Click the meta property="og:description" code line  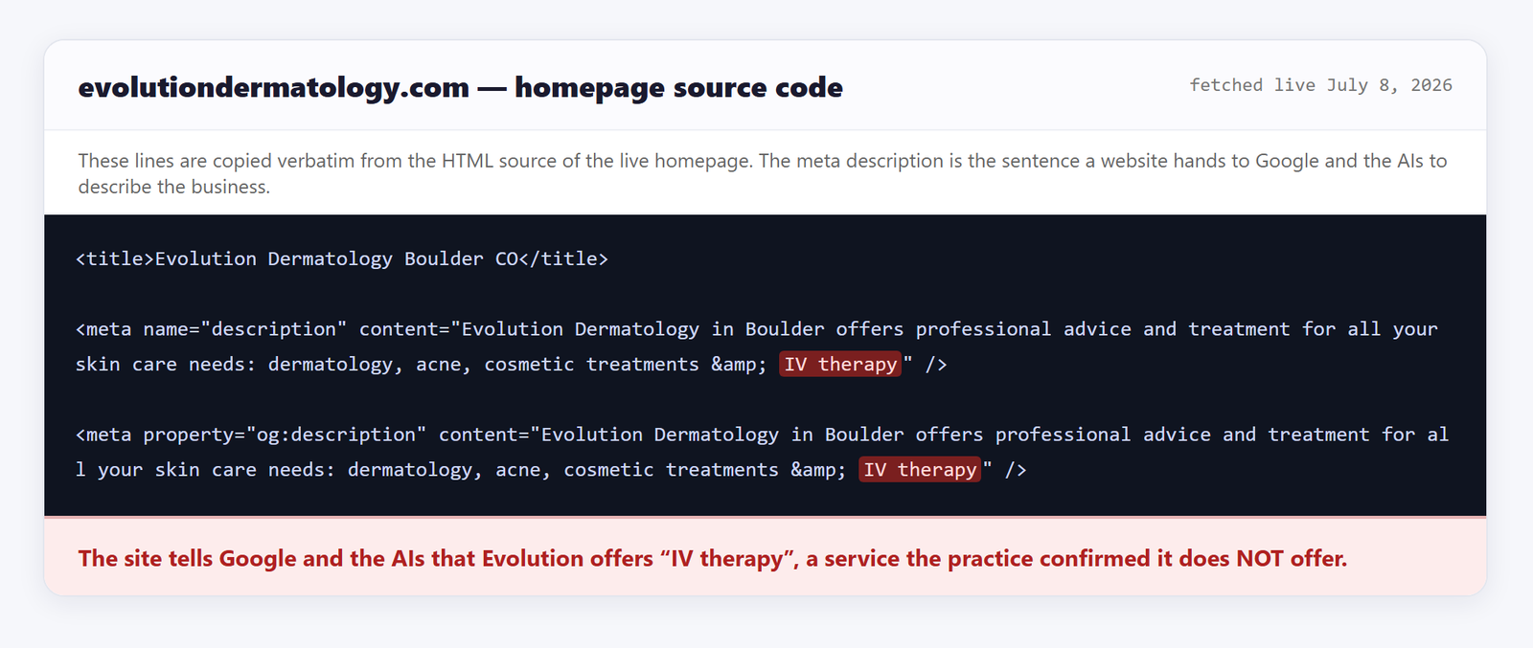(763, 452)
